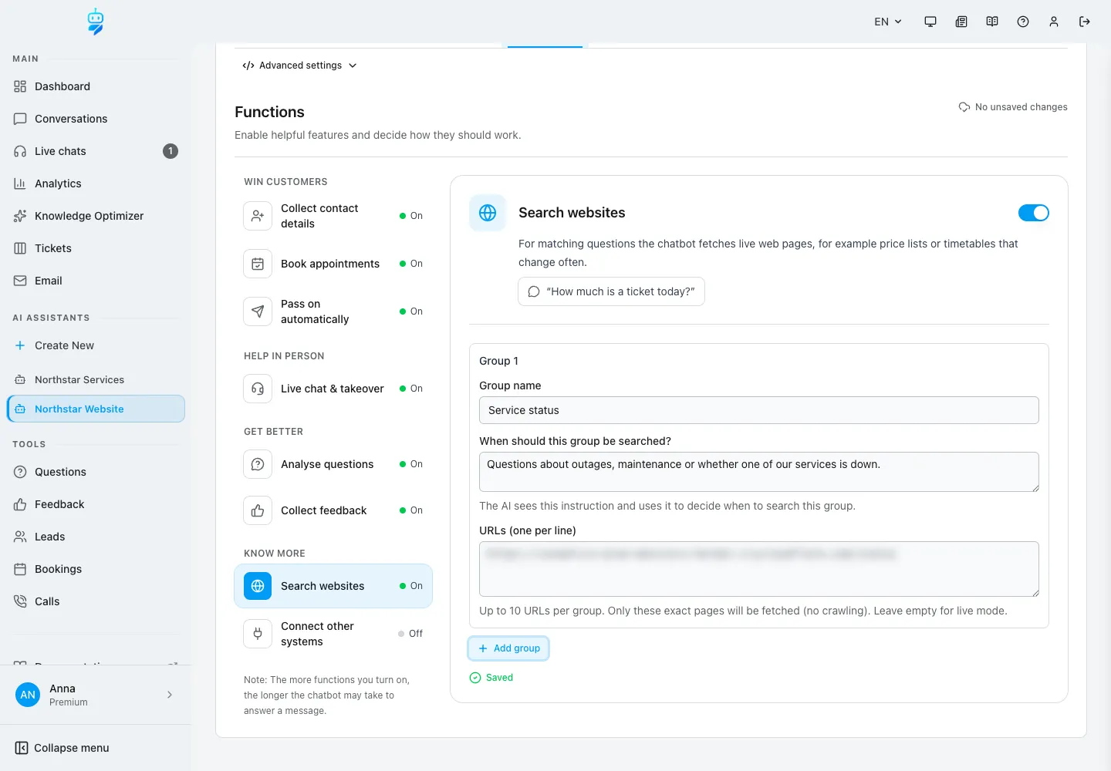Screen dimensions: 1111x771
Task: Expand the Anna Premium account menu
Action: [x=96, y=695]
